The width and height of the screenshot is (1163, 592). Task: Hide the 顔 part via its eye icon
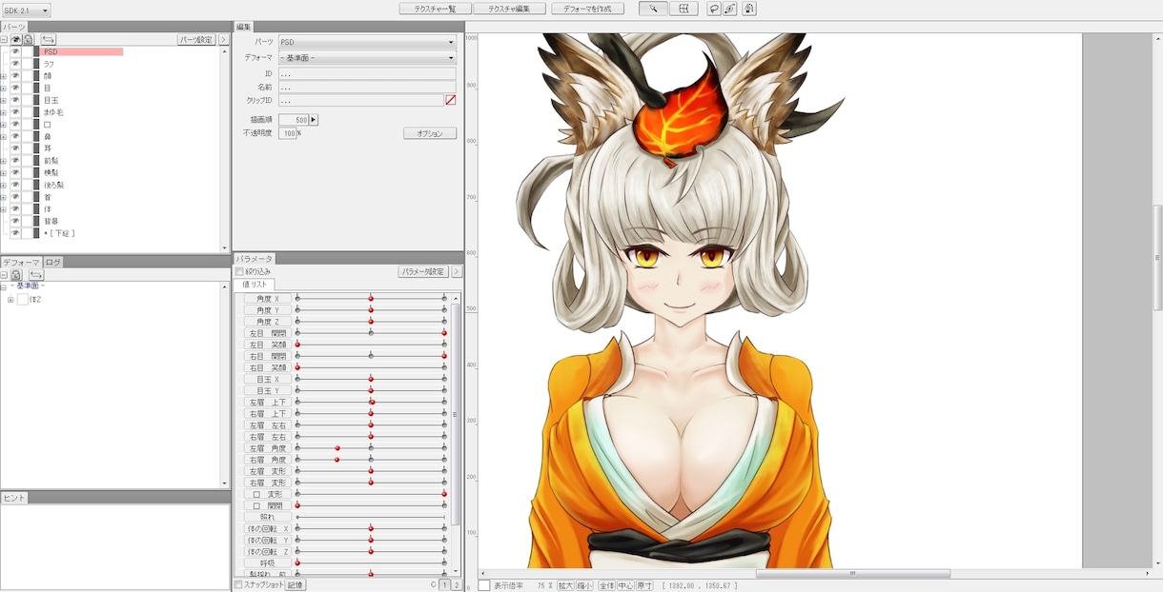click(x=16, y=75)
